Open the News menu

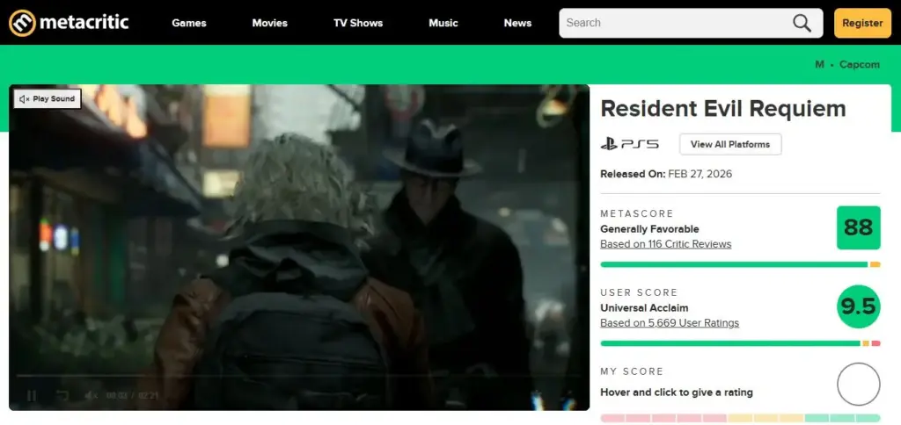[x=517, y=23]
